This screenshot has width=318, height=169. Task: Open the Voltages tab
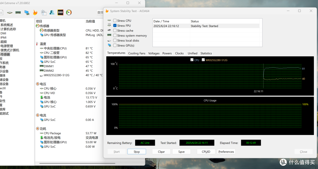click(154, 53)
